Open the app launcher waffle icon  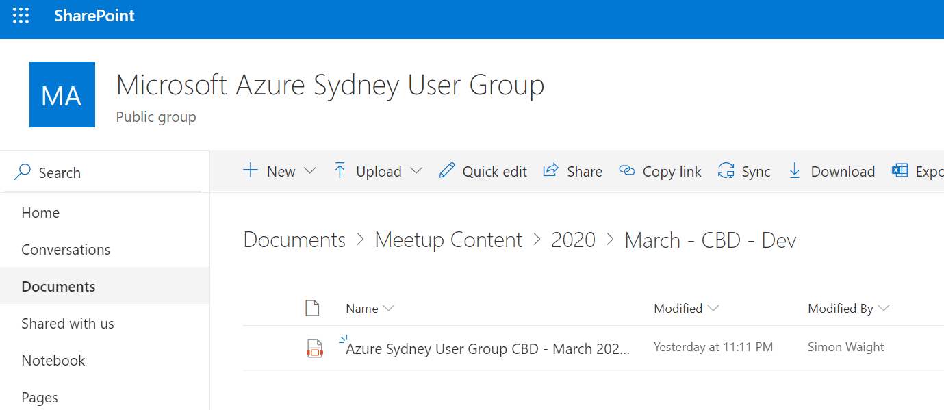coord(21,16)
